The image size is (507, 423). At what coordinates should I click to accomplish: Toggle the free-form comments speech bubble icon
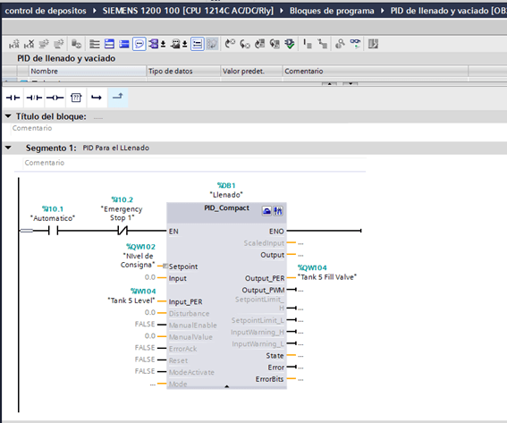pyautogui.click(x=139, y=44)
